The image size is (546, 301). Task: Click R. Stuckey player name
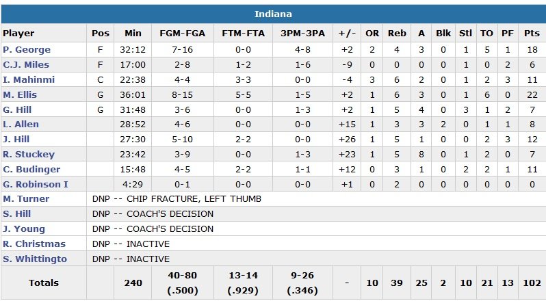(25, 155)
